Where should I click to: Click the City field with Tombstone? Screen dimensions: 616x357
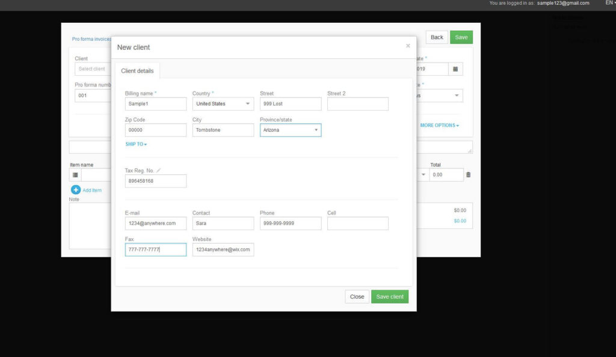[x=223, y=130]
